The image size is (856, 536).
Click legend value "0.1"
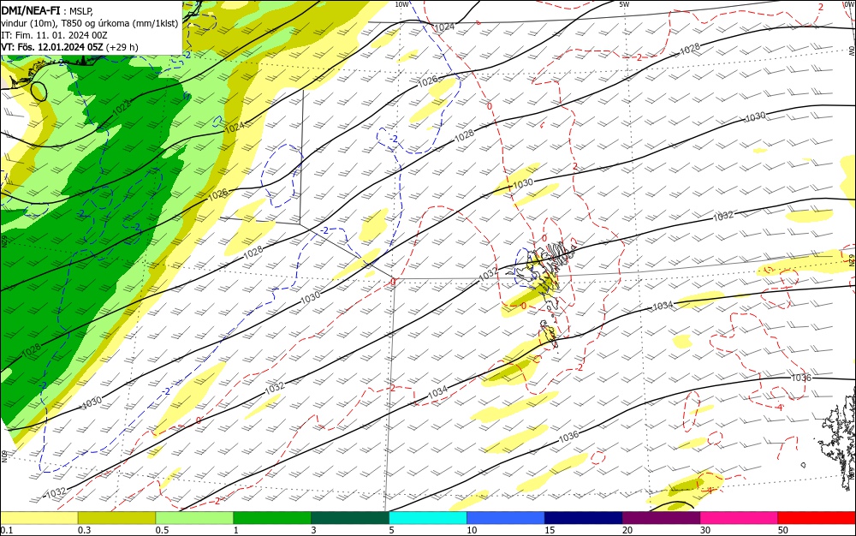[7, 530]
